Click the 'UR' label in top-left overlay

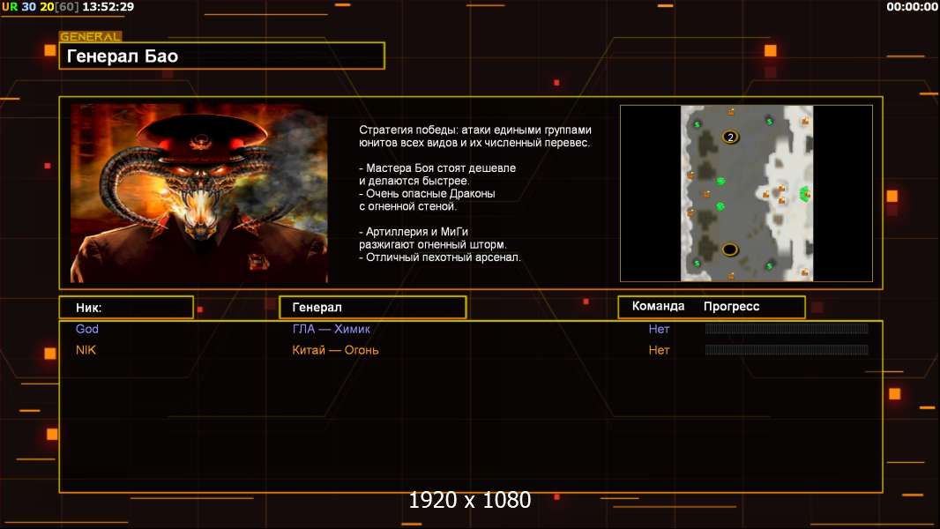10,6
